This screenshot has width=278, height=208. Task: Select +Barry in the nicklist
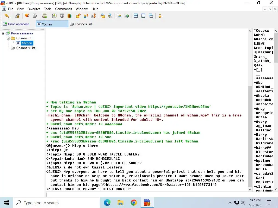pos(260,135)
